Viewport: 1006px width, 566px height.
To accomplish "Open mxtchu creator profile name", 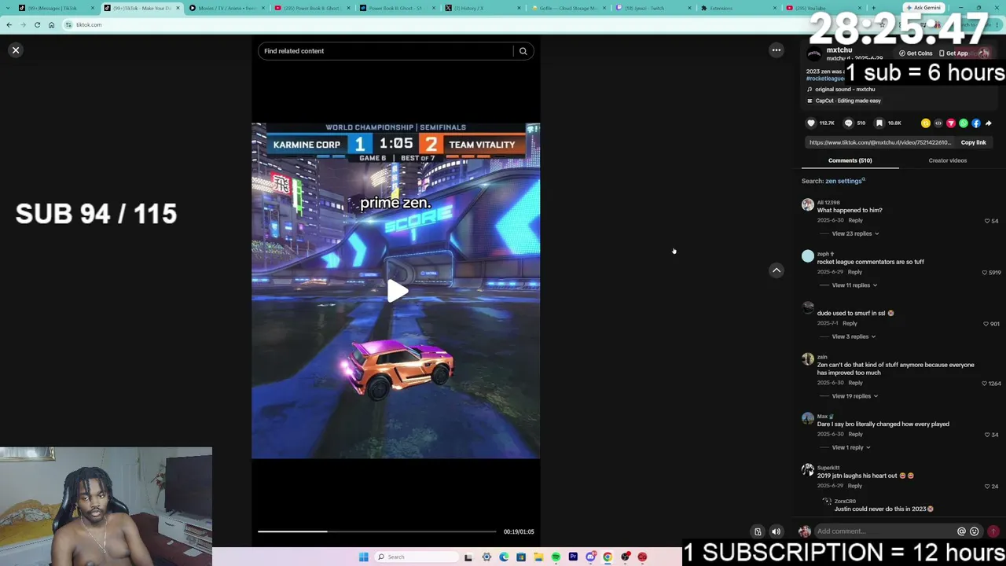I will [x=839, y=50].
